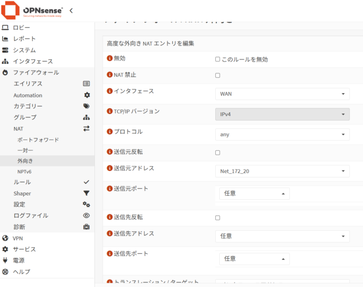This screenshot has width=363, height=287.
Task: Click the info icon next to 無効
Action: pyautogui.click(x=109, y=59)
